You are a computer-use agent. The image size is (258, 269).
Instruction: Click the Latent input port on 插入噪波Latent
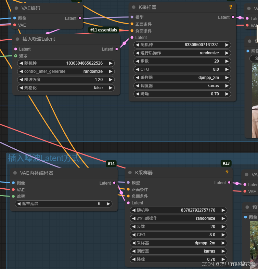[16, 49]
